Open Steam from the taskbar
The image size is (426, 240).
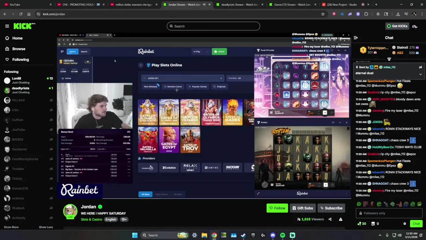(x=243, y=235)
